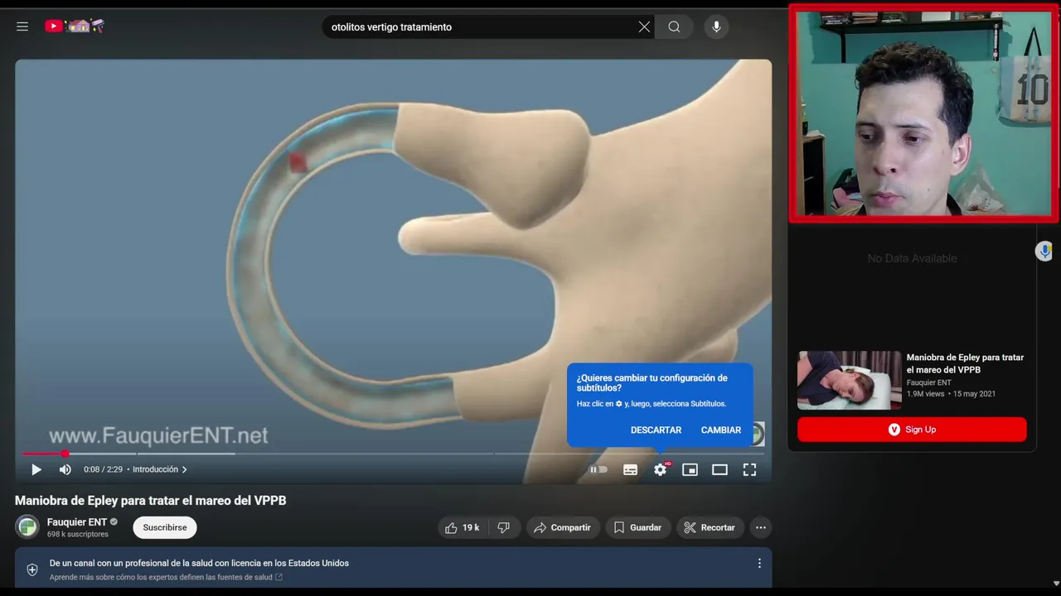
Task: Mute the video volume speaker icon
Action: click(x=65, y=469)
